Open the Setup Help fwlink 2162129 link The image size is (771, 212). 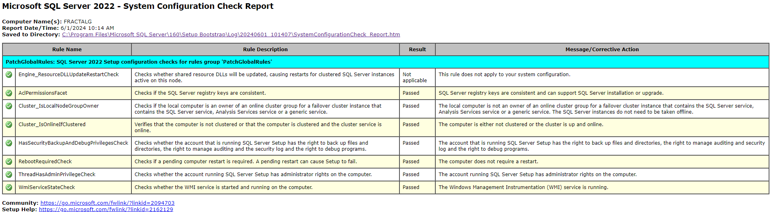click(106, 209)
